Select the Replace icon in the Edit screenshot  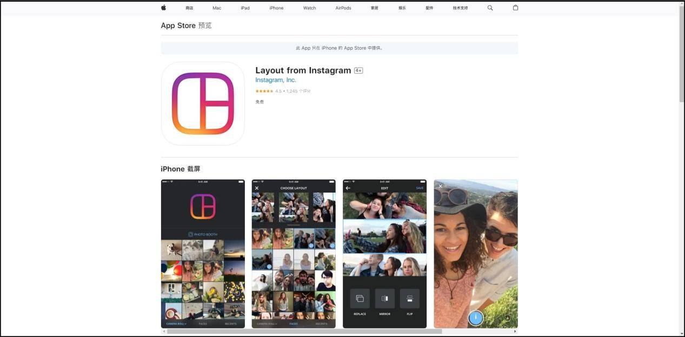[360, 298]
